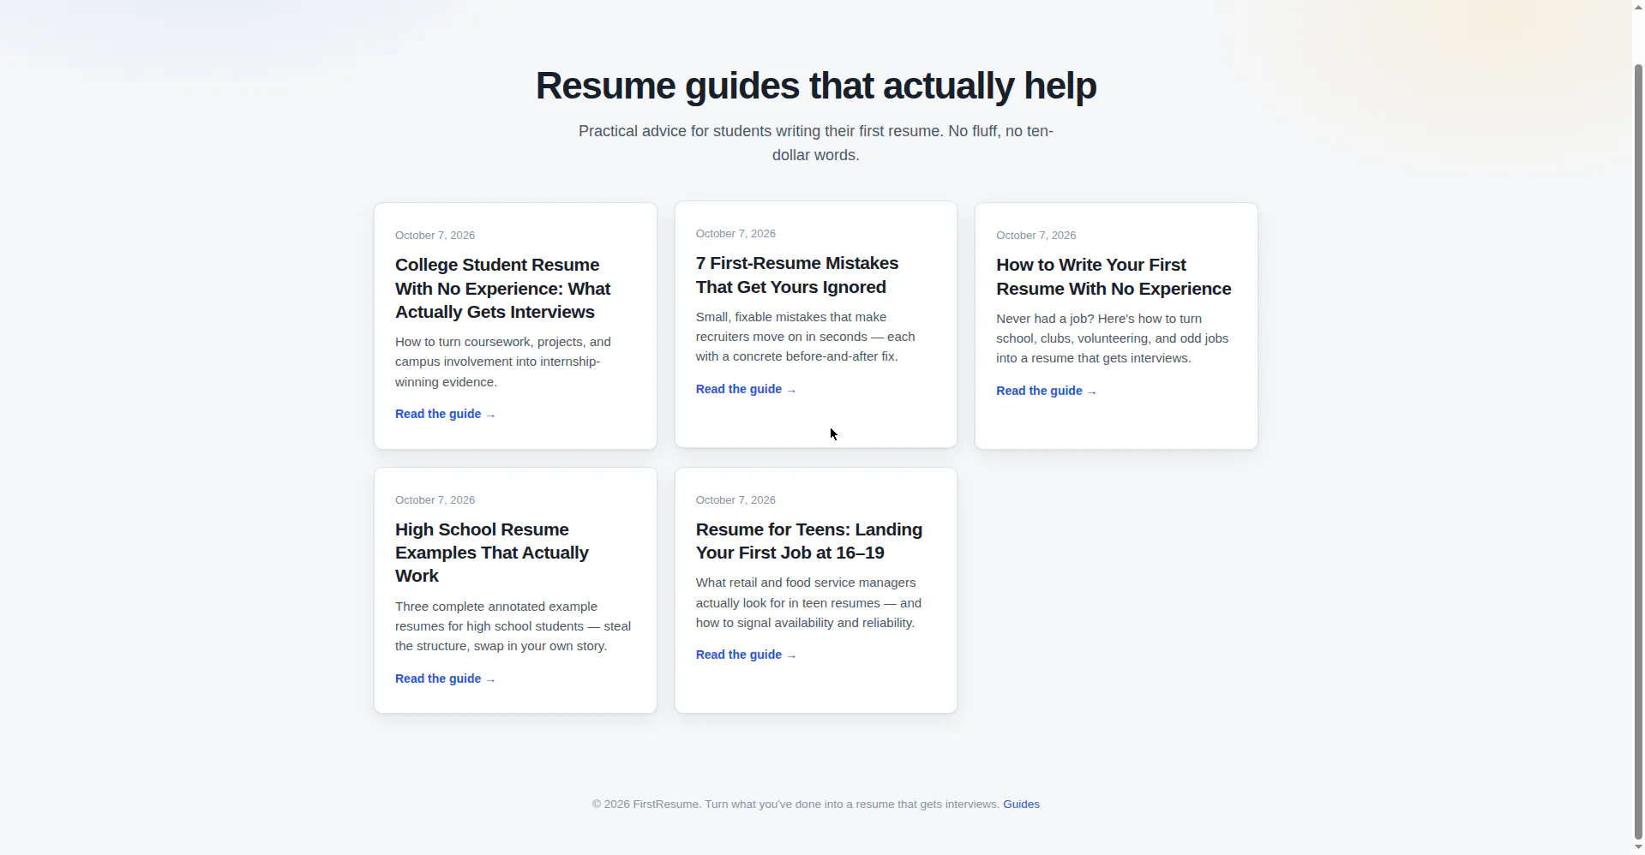Click the date on the 7 First-Resume Mistakes card
1645x855 pixels.
click(x=735, y=233)
